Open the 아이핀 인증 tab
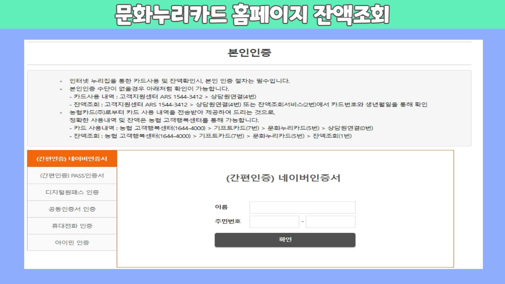 [x=72, y=242]
